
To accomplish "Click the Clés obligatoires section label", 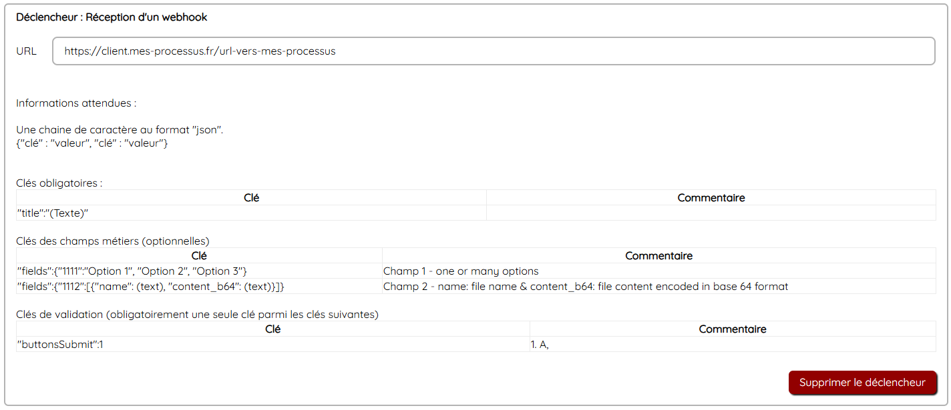I will point(59,183).
